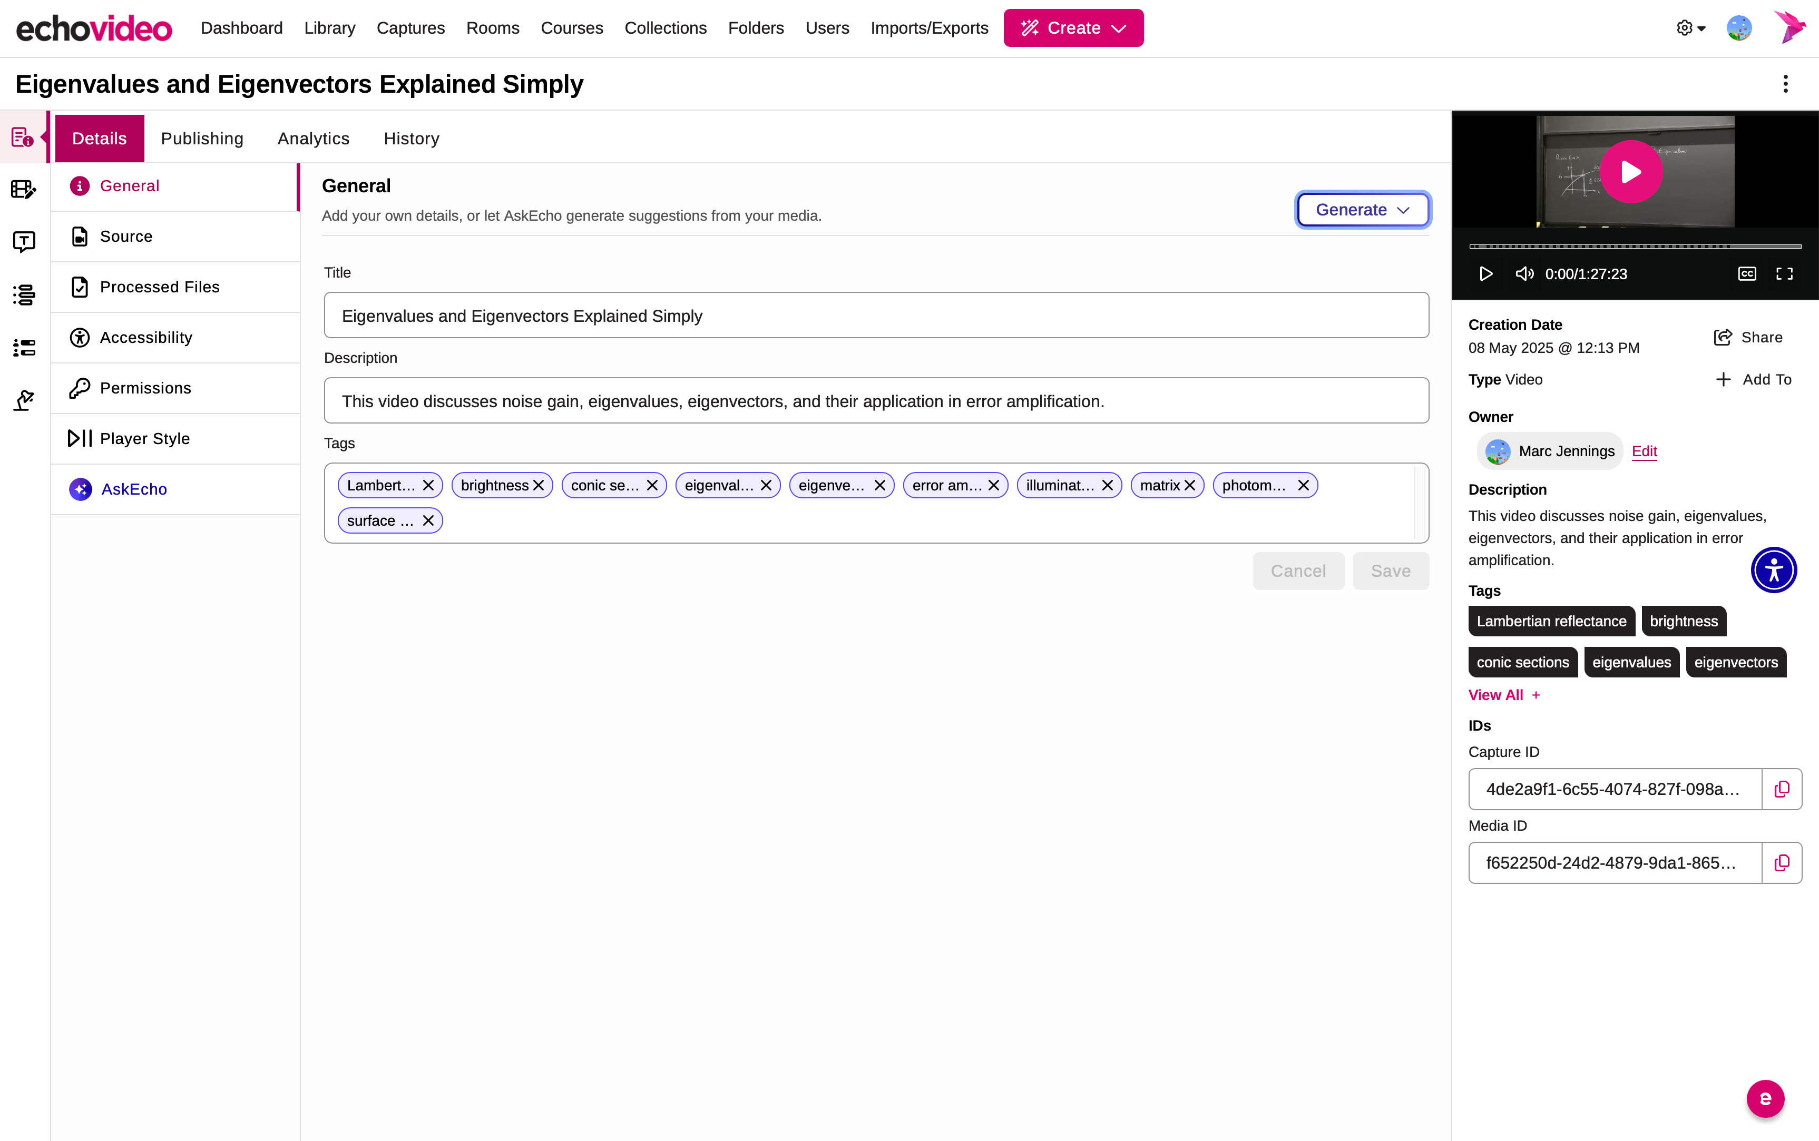This screenshot has width=1819, height=1141.
Task: Click the user profile avatar
Action: 1739,28
